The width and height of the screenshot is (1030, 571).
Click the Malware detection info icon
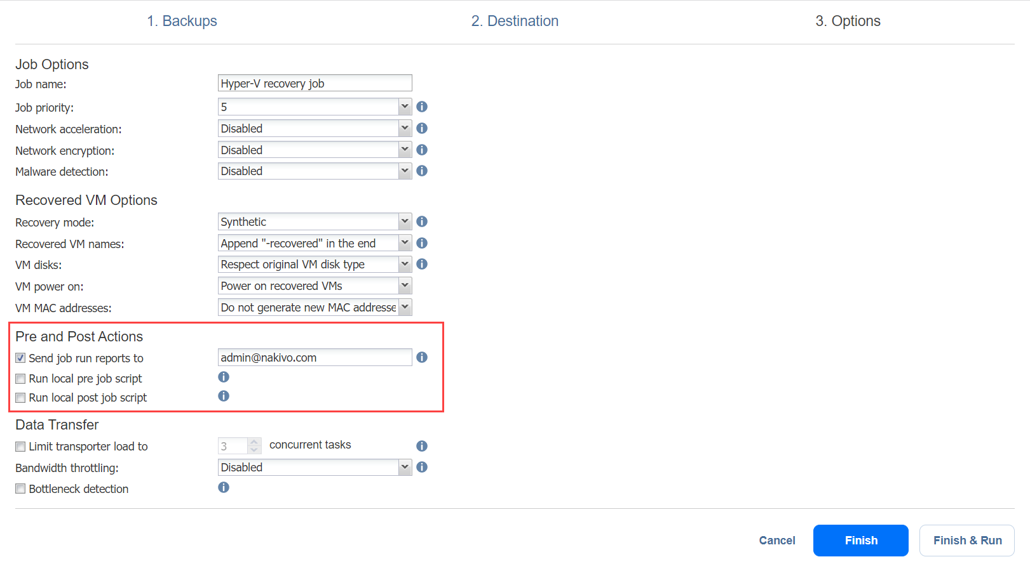422,171
